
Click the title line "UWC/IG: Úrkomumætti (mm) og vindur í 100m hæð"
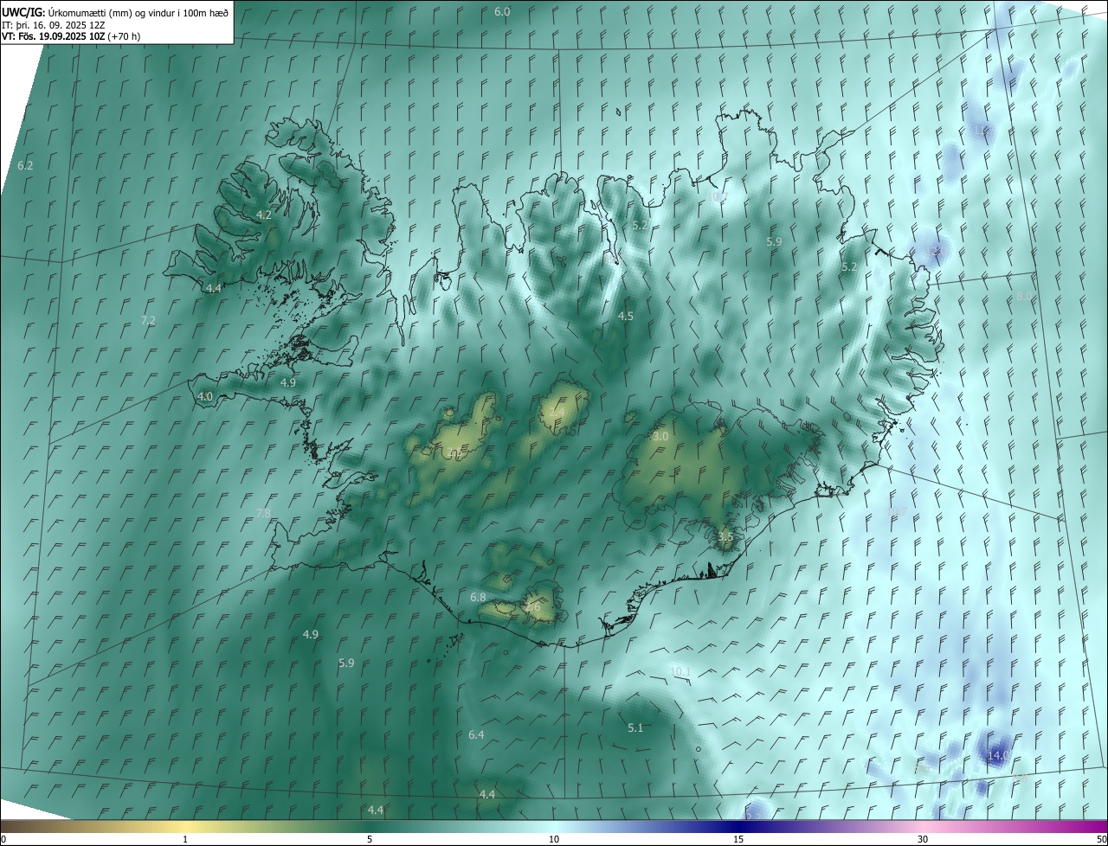click(x=115, y=12)
